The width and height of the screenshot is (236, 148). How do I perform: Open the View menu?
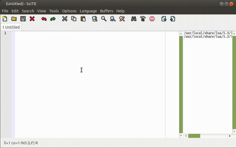41,11
